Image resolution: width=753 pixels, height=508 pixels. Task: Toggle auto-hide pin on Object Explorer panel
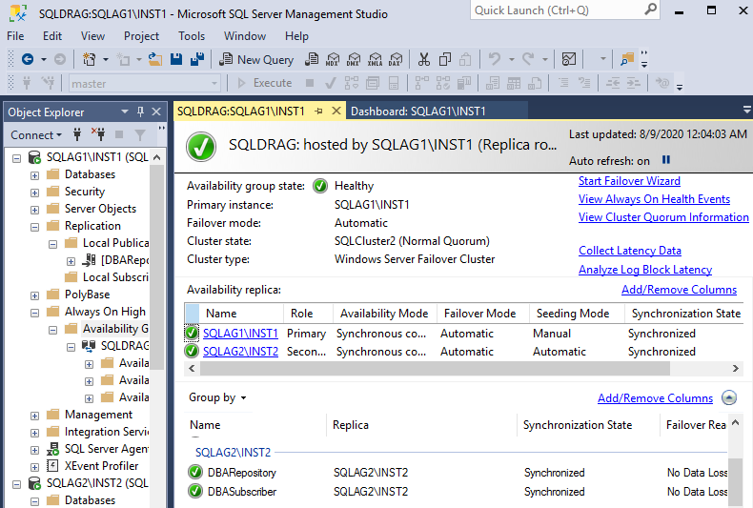click(x=140, y=112)
